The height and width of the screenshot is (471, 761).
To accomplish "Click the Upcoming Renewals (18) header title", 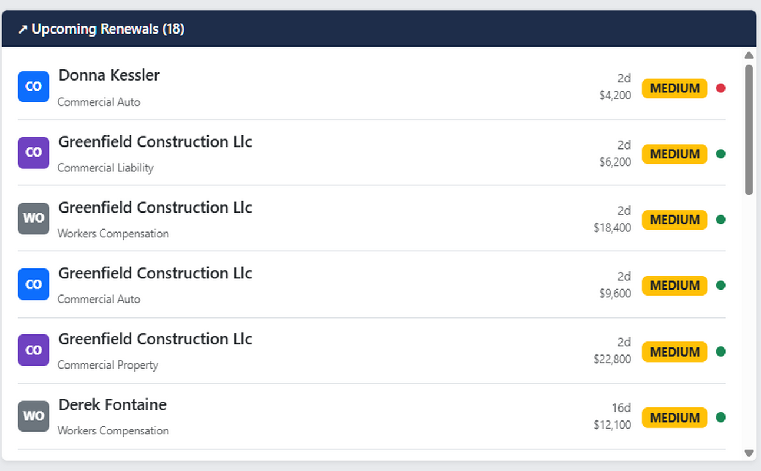I will coord(108,29).
